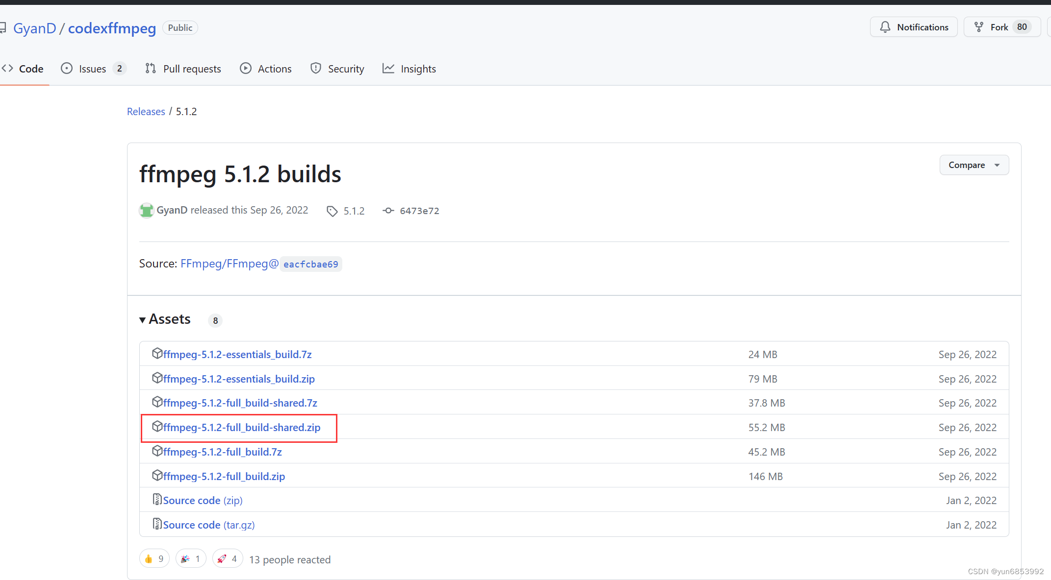Open the 5.1.2 tag link

pos(354,211)
